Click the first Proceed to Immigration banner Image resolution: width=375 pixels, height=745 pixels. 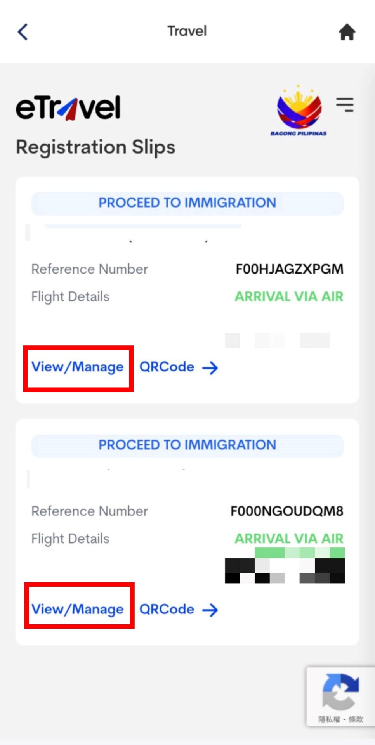[187, 203]
